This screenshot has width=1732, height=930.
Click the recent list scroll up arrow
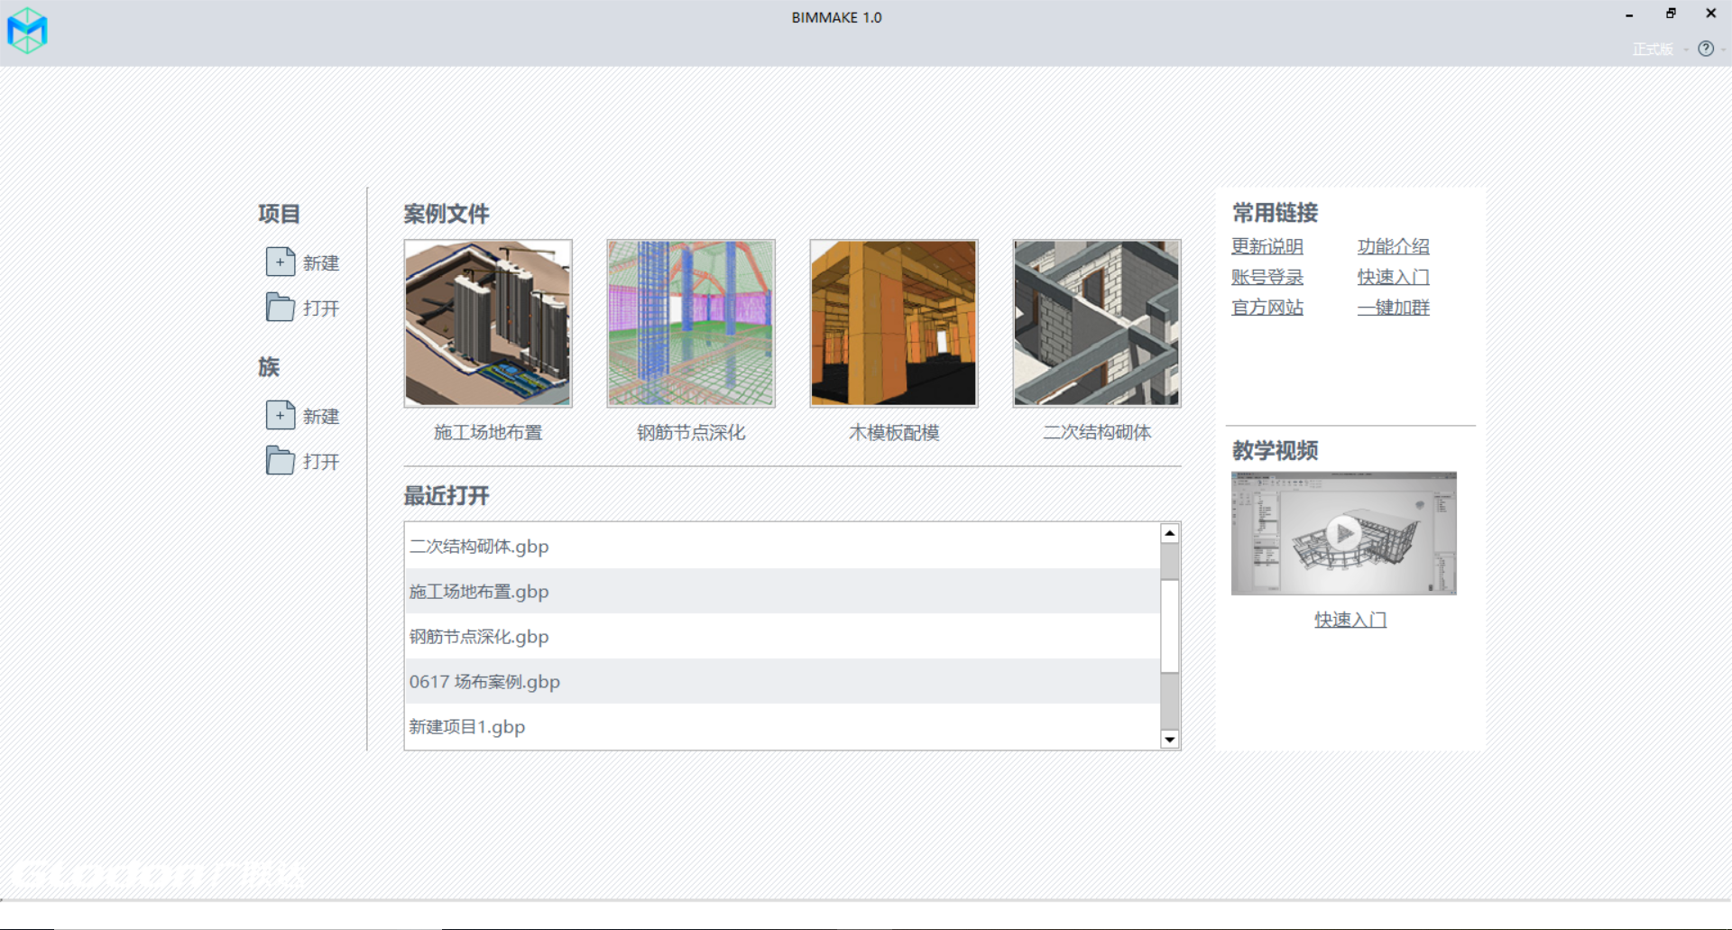point(1170,533)
